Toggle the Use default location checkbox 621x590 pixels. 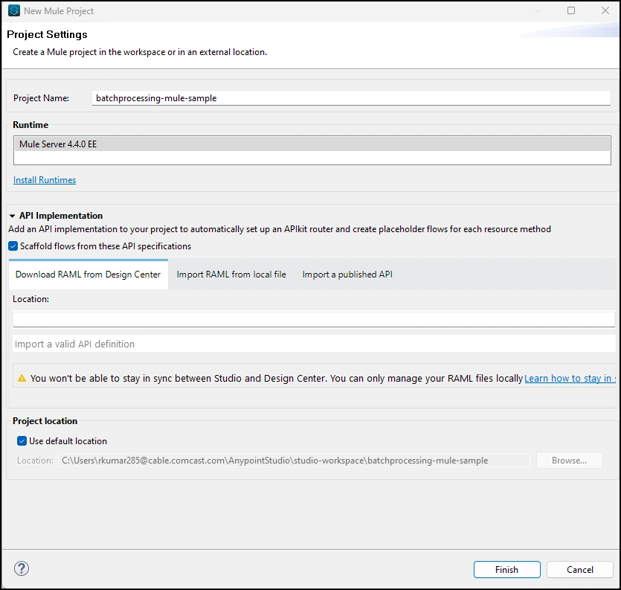click(22, 441)
